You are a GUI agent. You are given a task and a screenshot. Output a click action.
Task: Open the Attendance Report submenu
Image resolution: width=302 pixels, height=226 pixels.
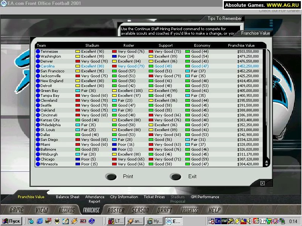(95, 199)
